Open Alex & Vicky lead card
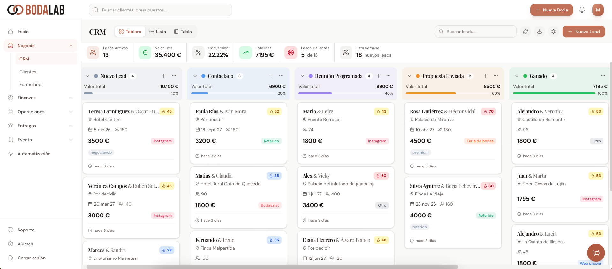The height and width of the screenshot is (269, 612). pos(346,197)
